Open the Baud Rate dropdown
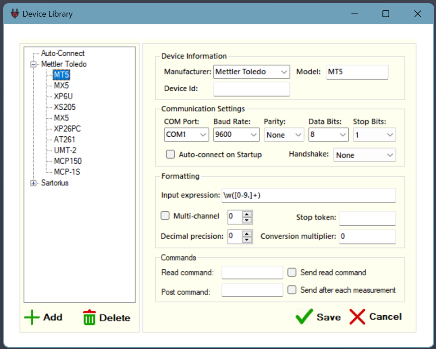This screenshot has height=349, width=436. point(236,134)
